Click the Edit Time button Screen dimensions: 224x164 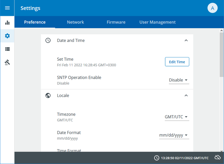(177, 62)
